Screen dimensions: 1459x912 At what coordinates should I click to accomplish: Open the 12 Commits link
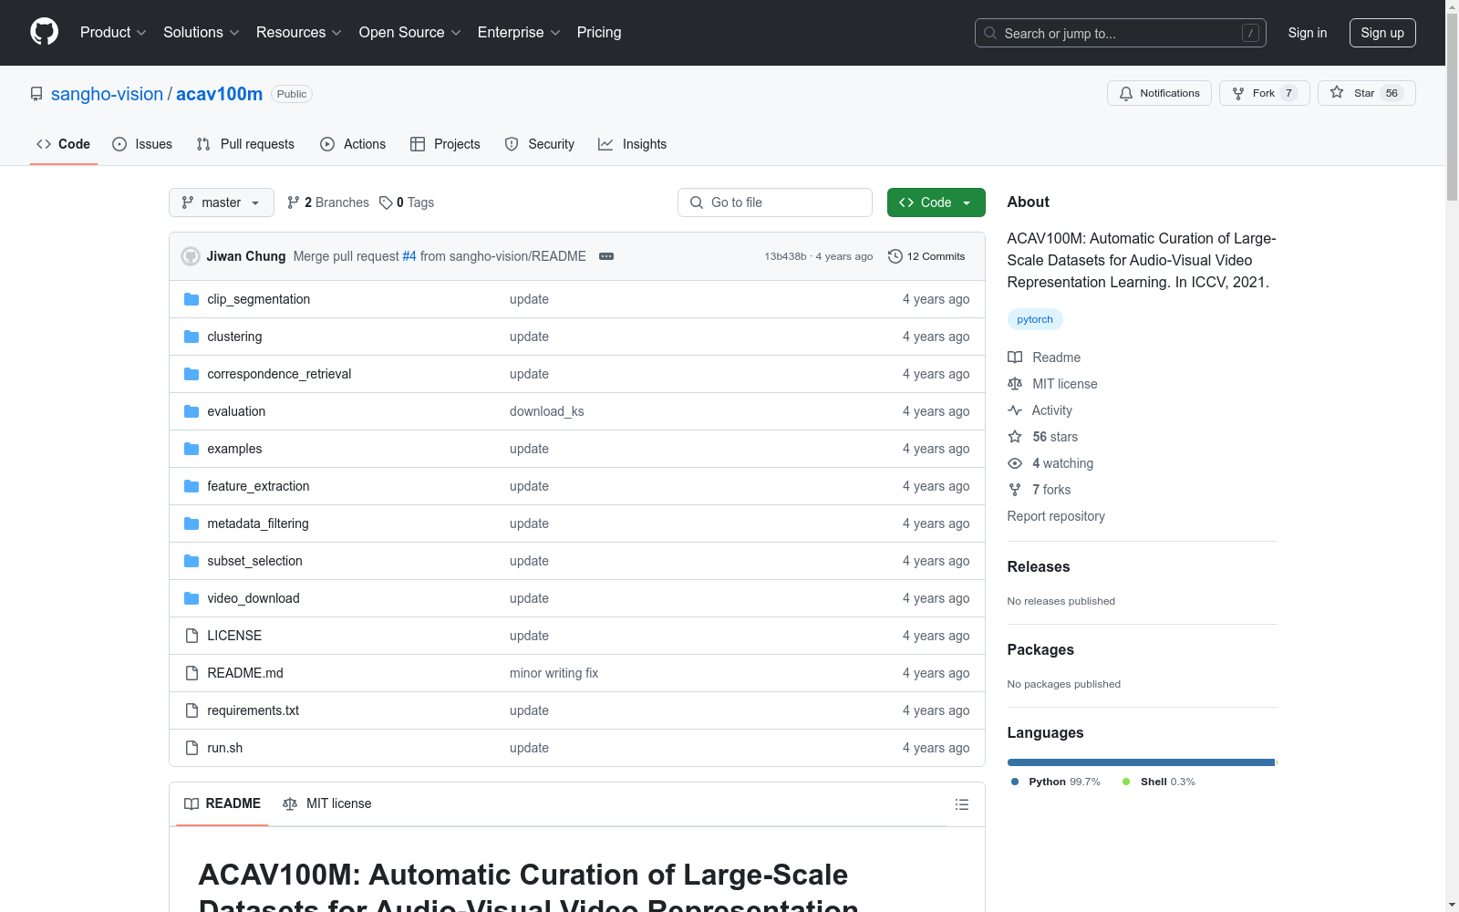(926, 256)
